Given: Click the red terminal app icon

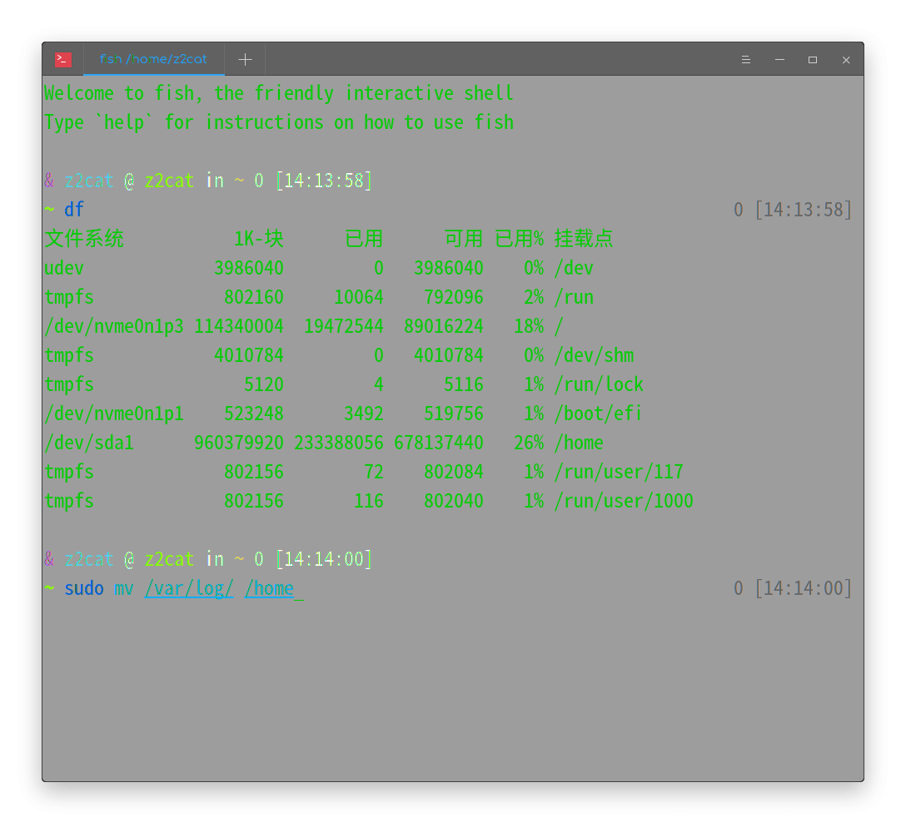Looking at the screenshot, I should click(x=63, y=59).
